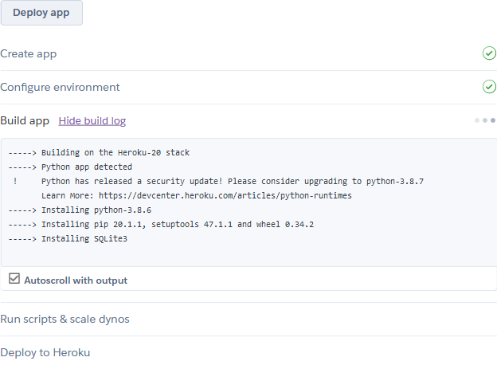Hide the build log
The height and width of the screenshot is (369, 497).
[92, 121]
